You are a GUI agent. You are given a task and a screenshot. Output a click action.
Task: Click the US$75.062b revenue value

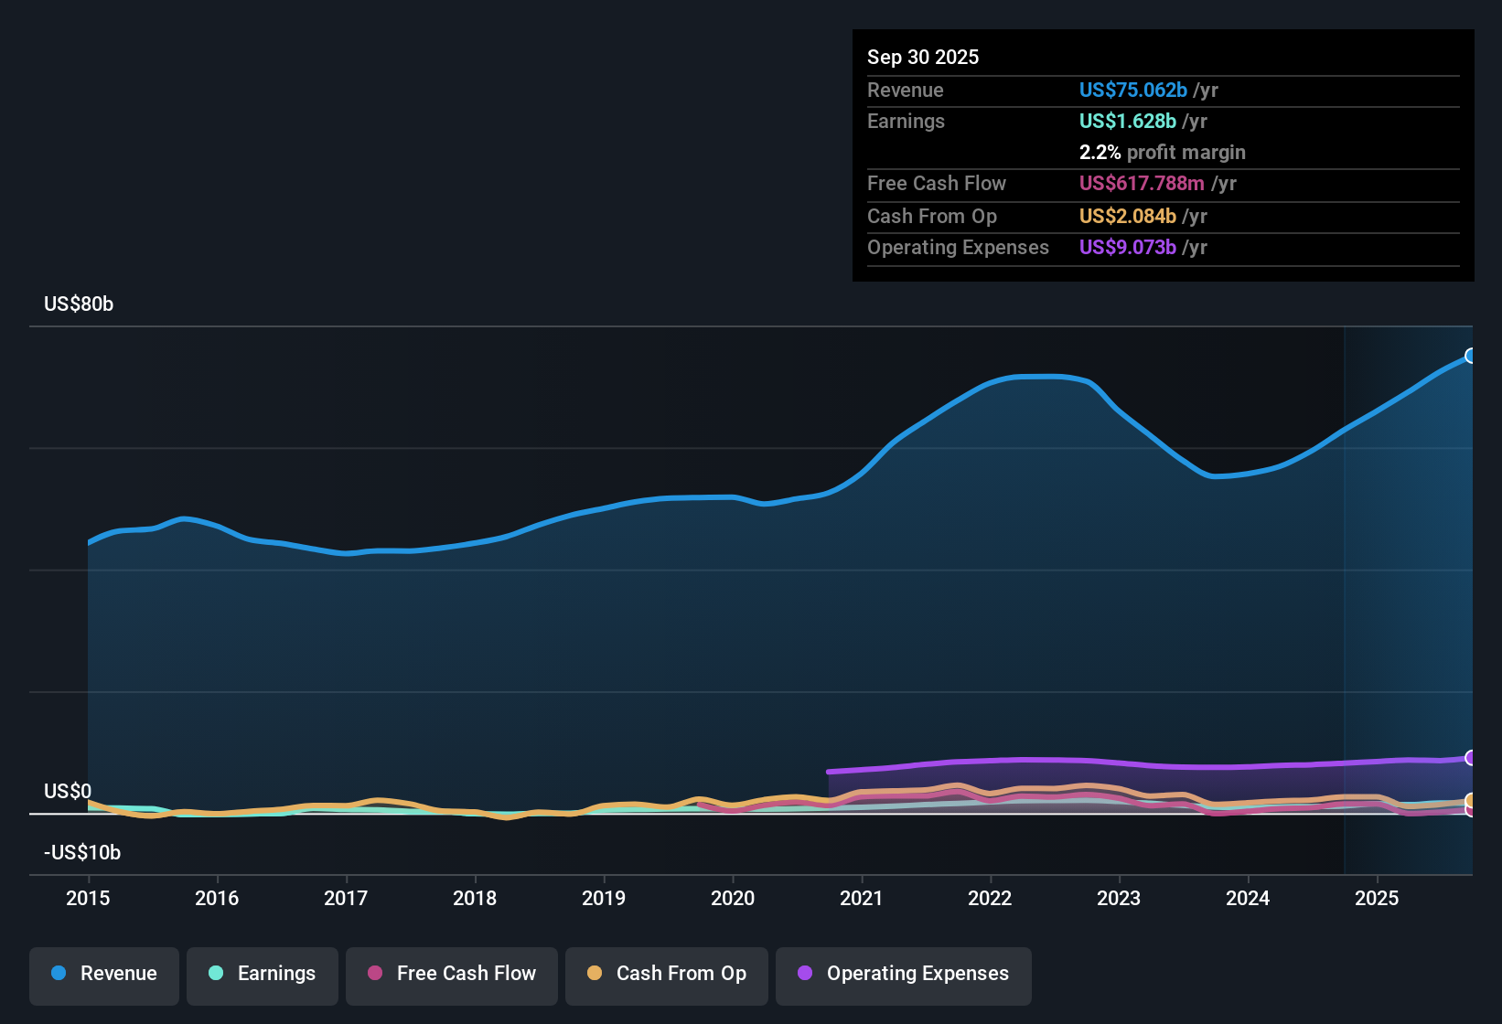[x=1132, y=91]
